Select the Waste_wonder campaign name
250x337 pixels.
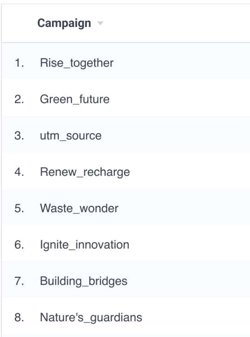[79, 208]
